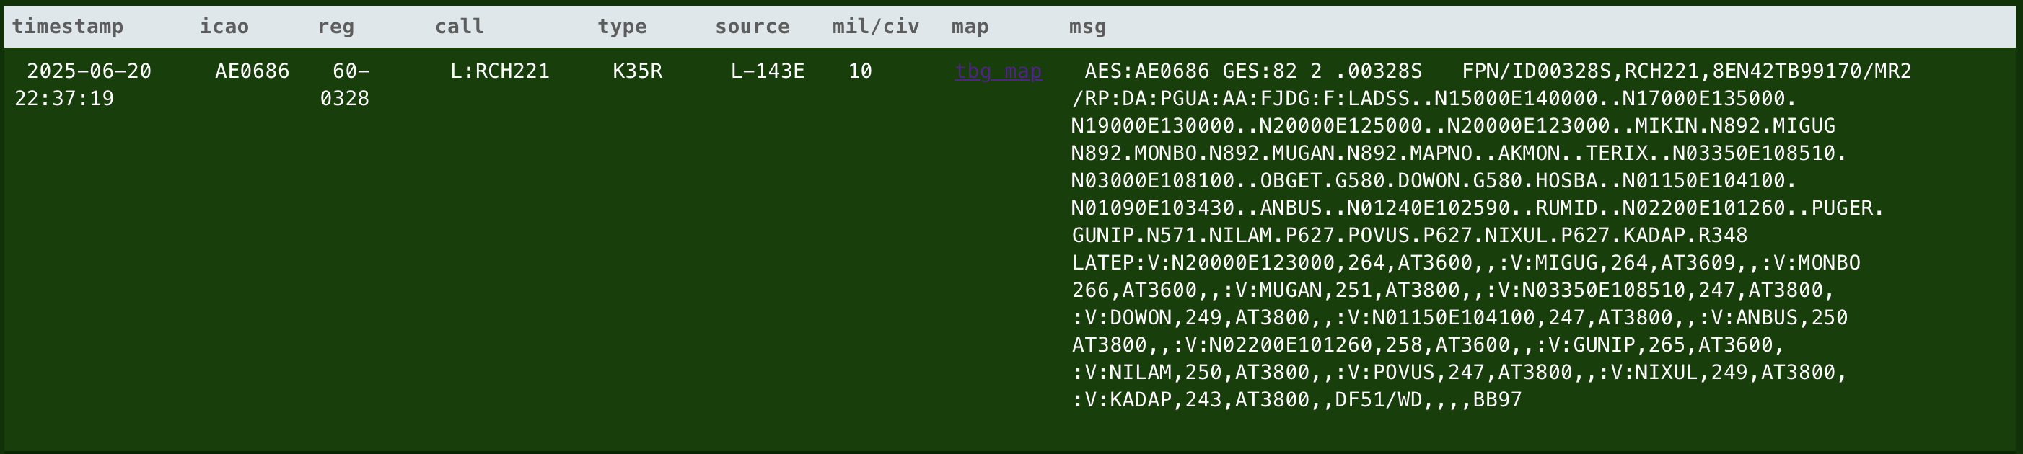Click the map column header
Image resolution: width=2023 pixels, height=454 pixels.
click(970, 27)
